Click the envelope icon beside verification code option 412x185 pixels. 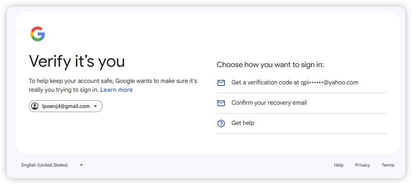coord(221,83)
